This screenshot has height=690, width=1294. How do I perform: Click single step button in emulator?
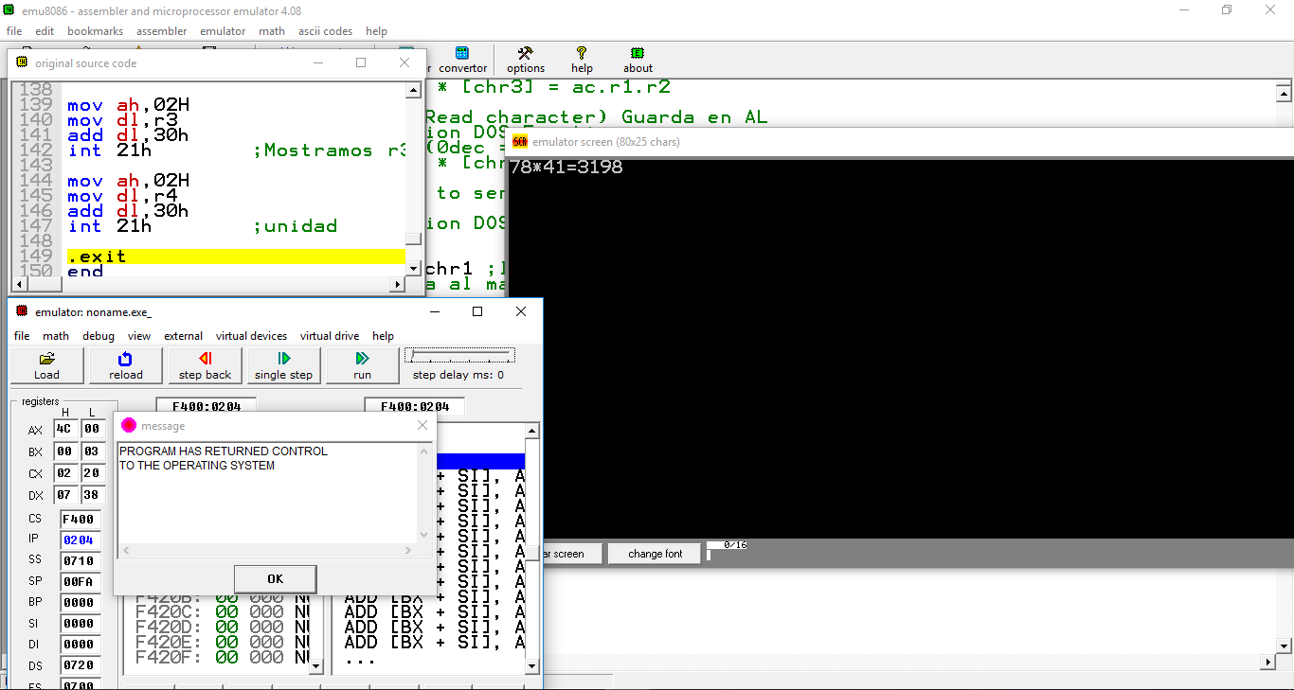coord(283,365)
